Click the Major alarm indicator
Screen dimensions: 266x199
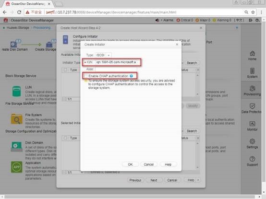(203, 20)
